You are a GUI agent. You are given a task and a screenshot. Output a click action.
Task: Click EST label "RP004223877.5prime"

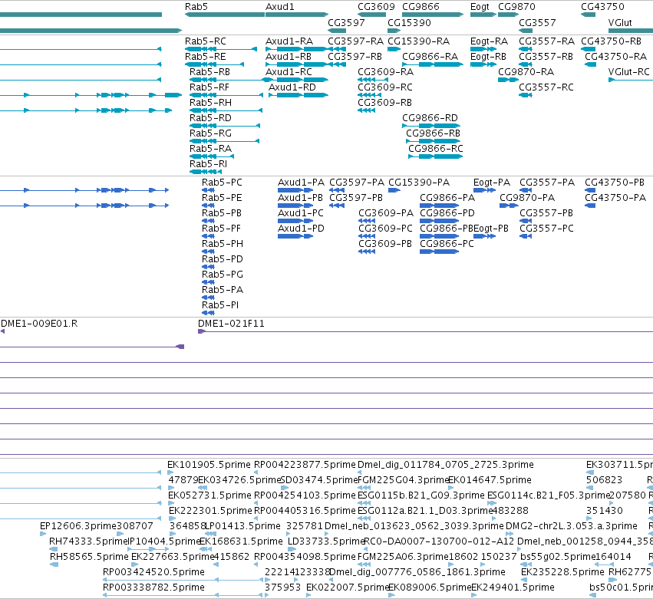[x=305, y=465]
